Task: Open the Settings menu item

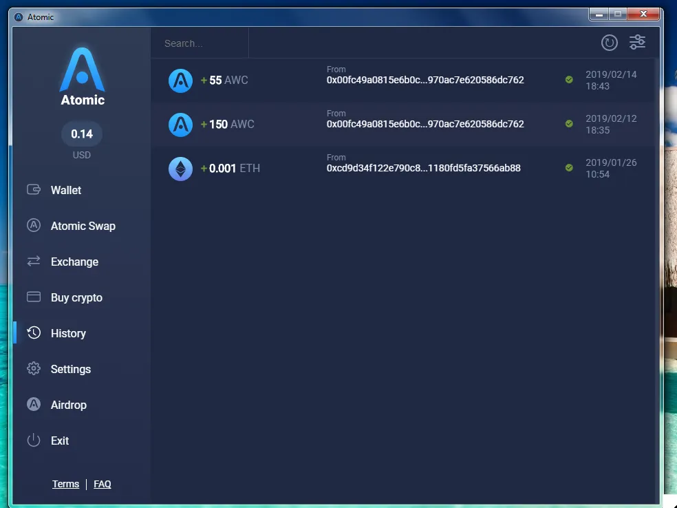Action: pos(71,370)
